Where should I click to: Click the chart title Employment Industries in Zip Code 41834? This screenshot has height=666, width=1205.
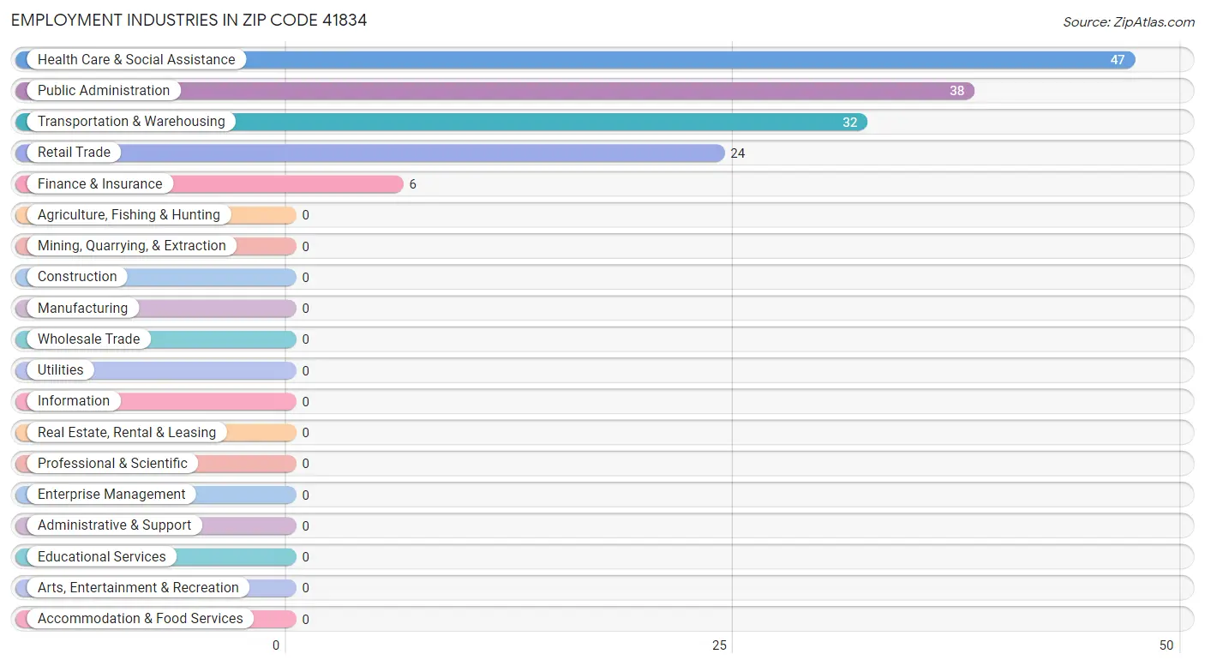pos(189,20)
